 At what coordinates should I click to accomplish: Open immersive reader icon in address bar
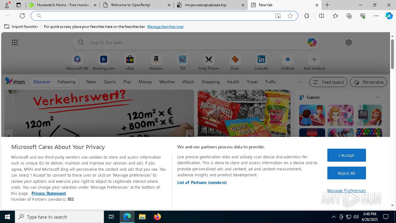click(278, 16)
